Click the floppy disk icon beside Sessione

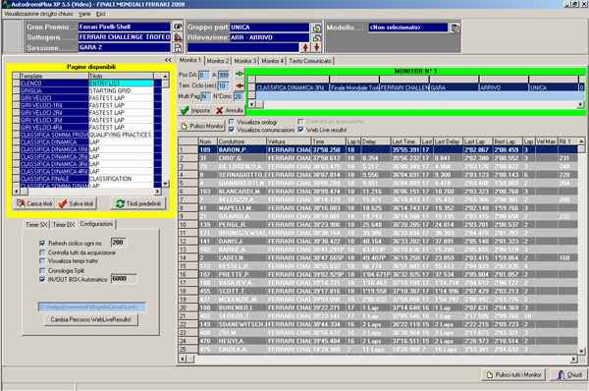tap(178, 48)
